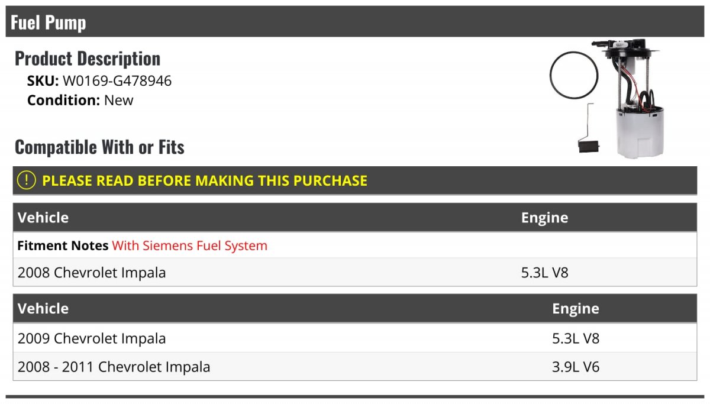Click the Engine header in the first table
Viewport: 710px width, 404px height.
(x=544, y=218)
